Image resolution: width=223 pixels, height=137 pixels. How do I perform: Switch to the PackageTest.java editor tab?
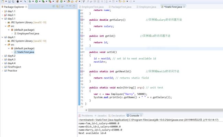click(x=120, y=7)
